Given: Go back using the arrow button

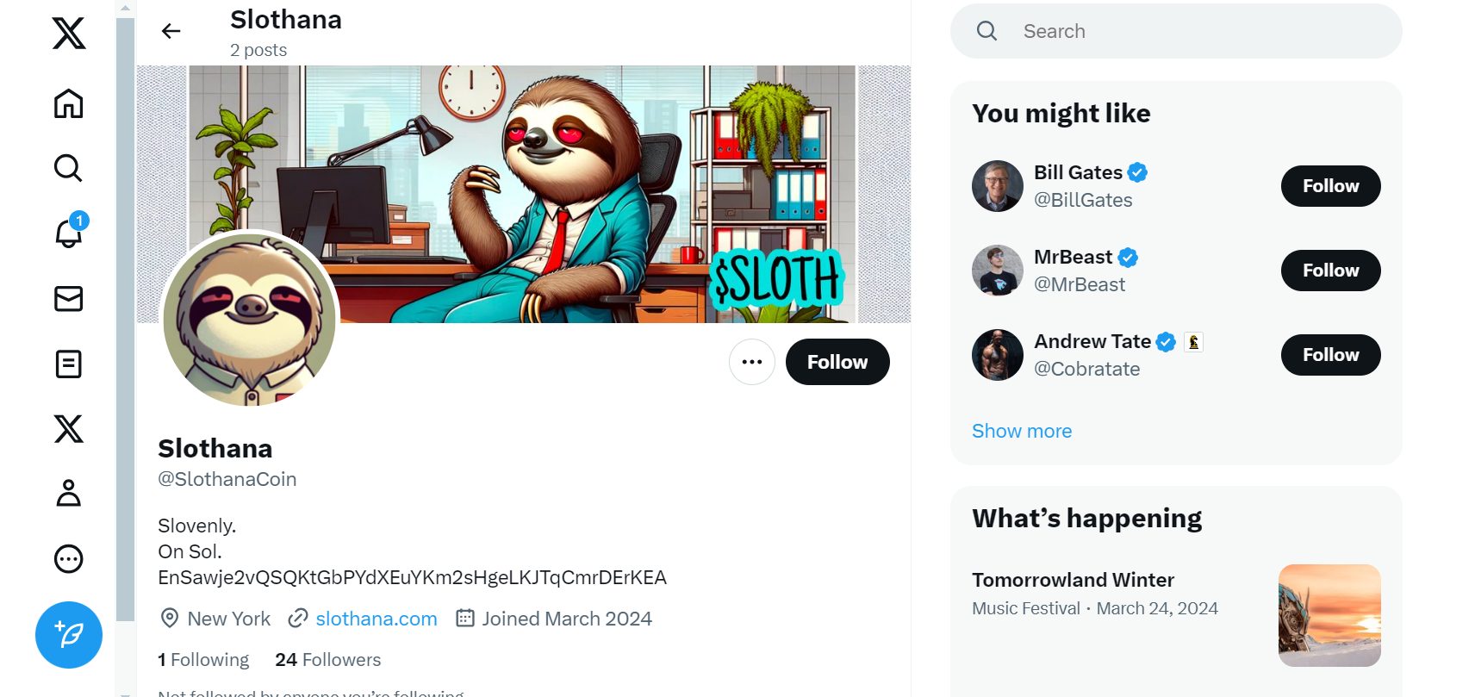Looking at the screenshot, I should [x=171, y=32].
